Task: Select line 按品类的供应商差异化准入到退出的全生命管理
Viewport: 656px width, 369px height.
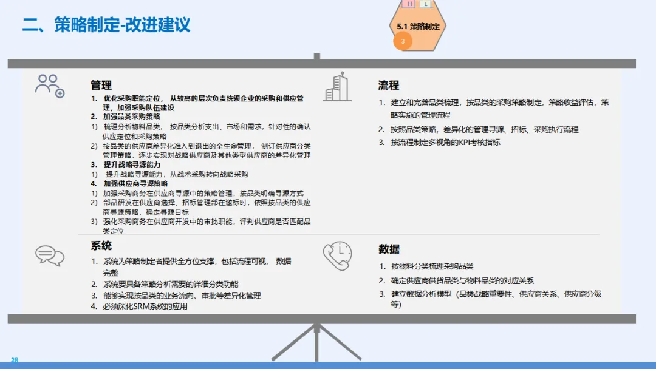Action: coord(201,151)
